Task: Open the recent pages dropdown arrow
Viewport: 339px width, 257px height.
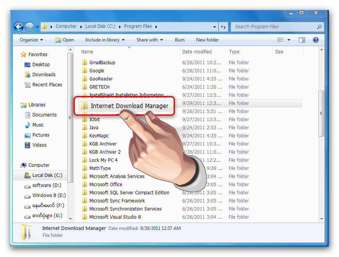Action: coord(37,27)
